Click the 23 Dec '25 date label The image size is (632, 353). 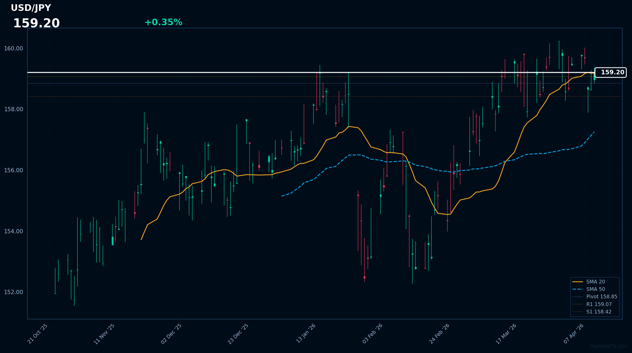click(238, 334)
